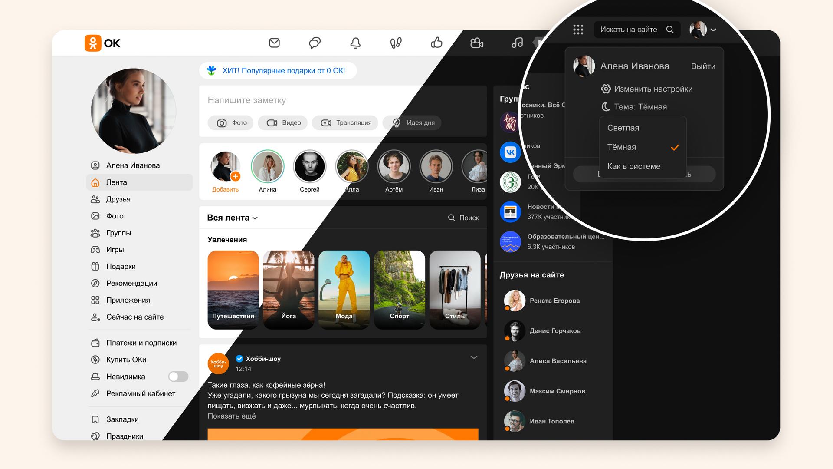Open the Путешествия hobby card

[x=233, y=290]
